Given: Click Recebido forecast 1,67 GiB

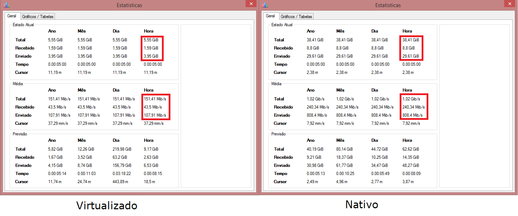Looking at the screenshot, I should (55, 157).
